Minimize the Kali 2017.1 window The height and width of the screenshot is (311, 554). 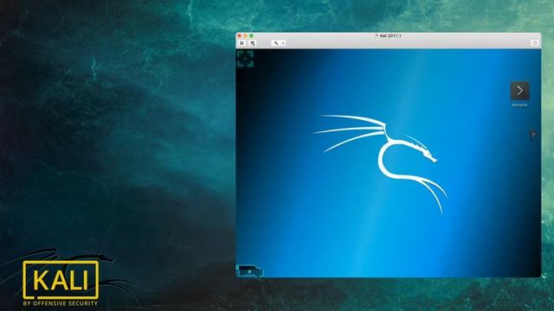click(x=245, y=35)
